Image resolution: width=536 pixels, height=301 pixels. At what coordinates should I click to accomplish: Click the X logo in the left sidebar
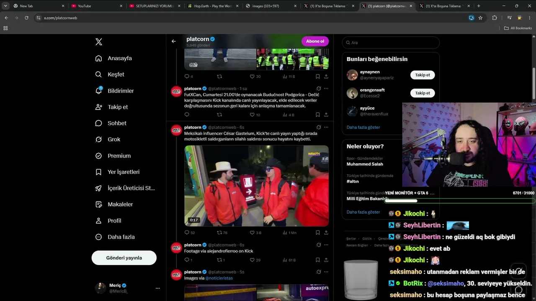point(99,42)
